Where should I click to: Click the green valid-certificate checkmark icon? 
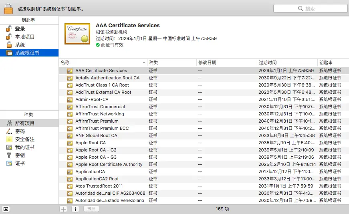click(98, 45)
